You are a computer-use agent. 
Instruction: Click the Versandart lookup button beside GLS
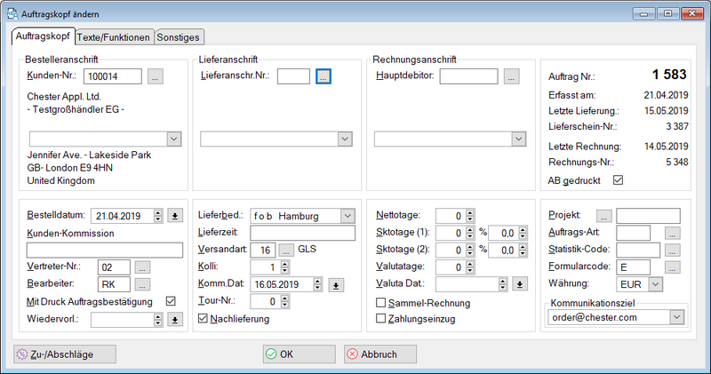click(286, 250)
